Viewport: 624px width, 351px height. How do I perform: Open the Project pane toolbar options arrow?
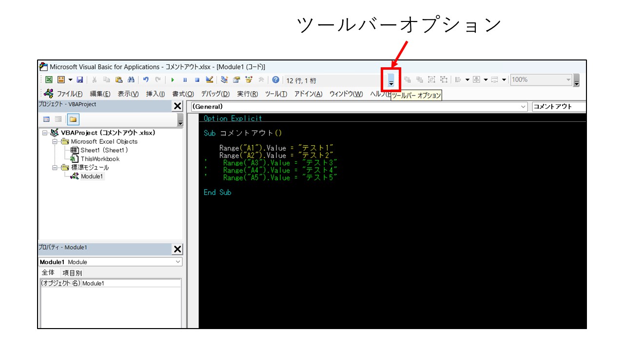coord(180,120)
